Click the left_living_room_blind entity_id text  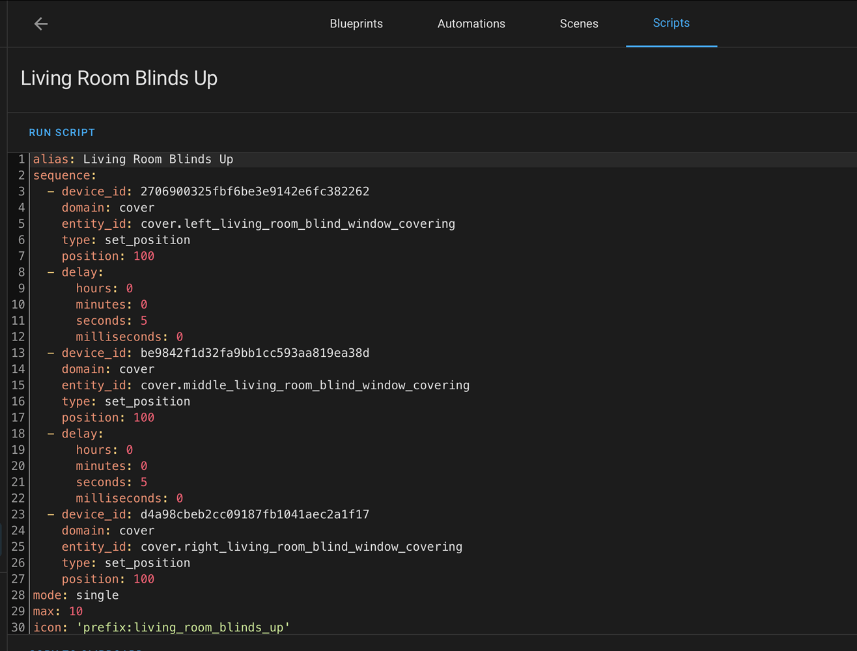tap(298, 224)
